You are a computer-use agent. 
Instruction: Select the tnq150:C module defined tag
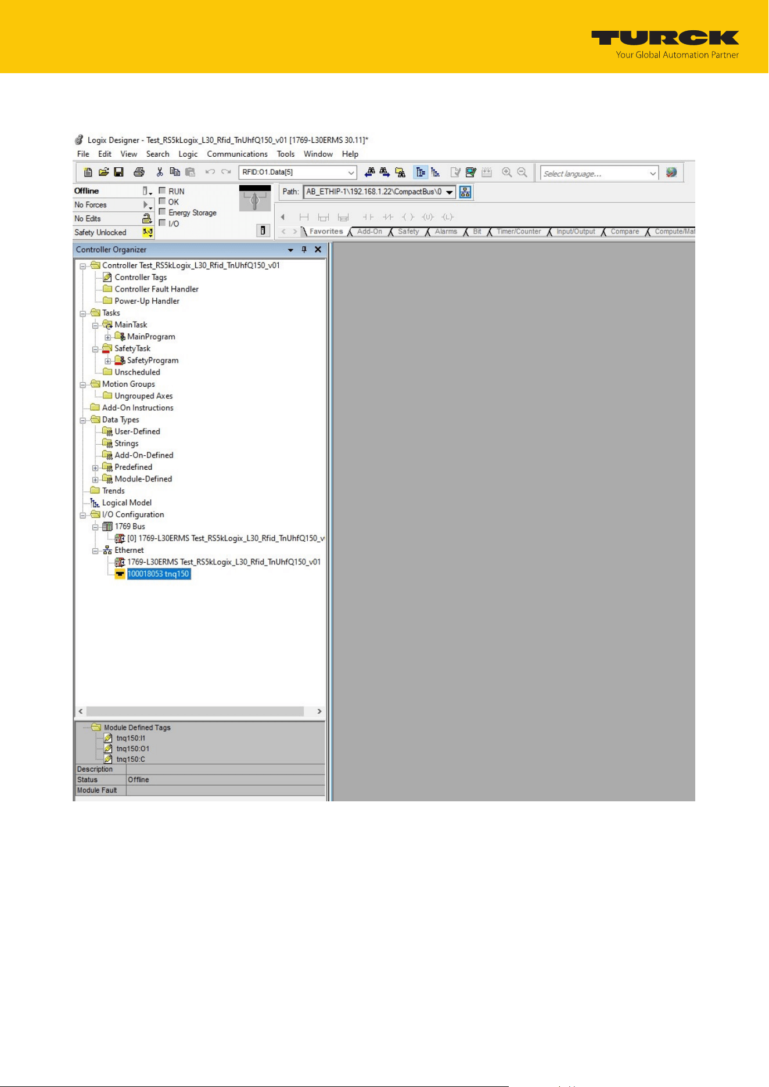pos(131,760)
